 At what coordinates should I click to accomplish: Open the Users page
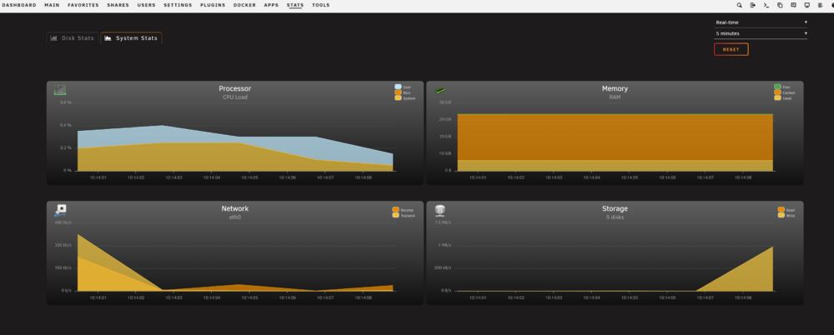pyautogui.click(x=146, y=5)
